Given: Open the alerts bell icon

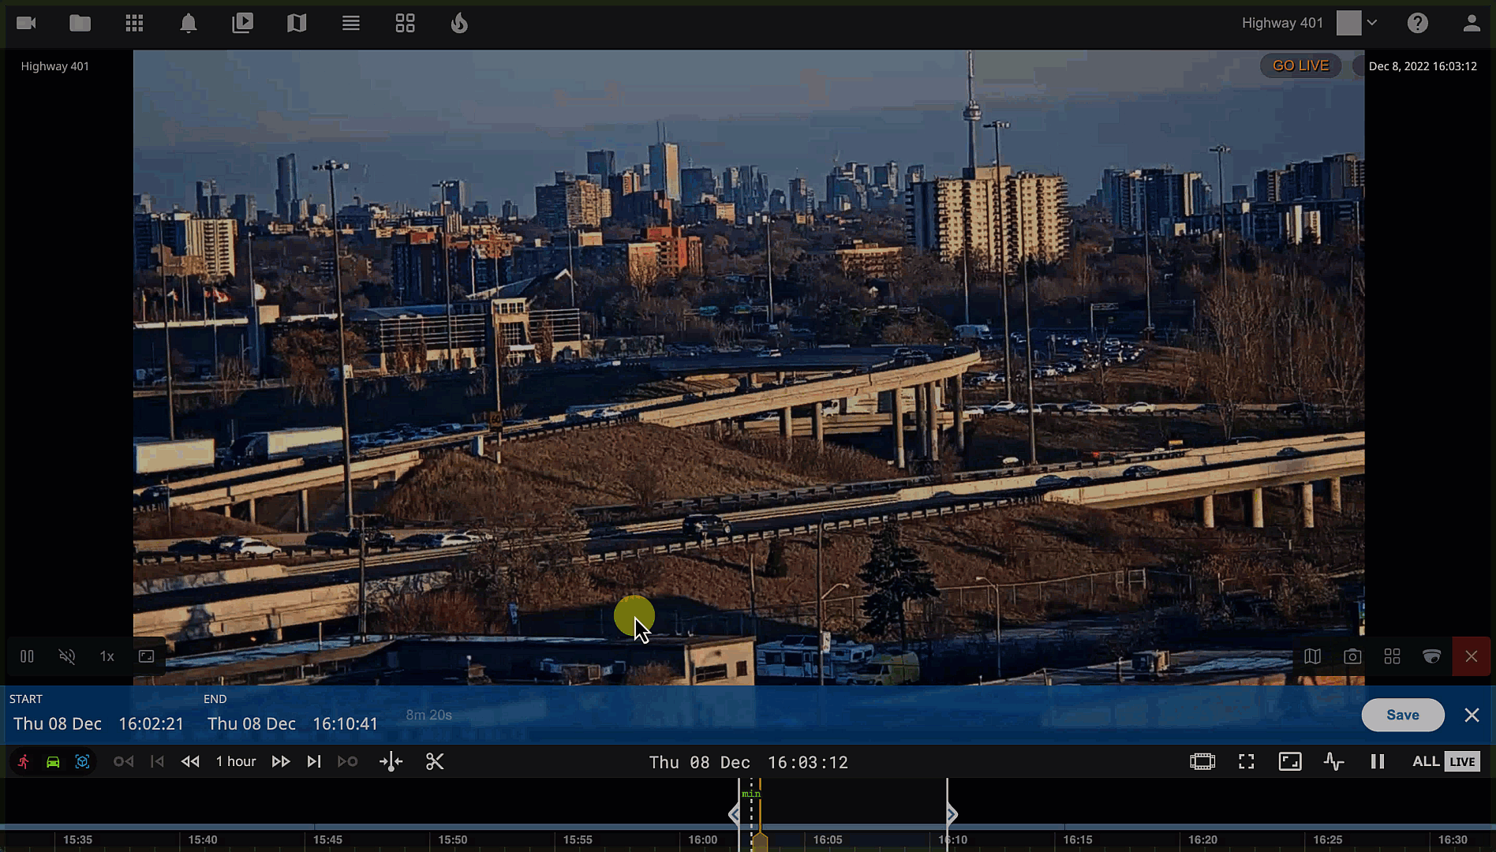Looking at the screenshot, I should pyautogui.click(x=188, y=24).
